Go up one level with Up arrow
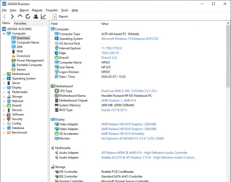231x182 pixels. point(20,17)
